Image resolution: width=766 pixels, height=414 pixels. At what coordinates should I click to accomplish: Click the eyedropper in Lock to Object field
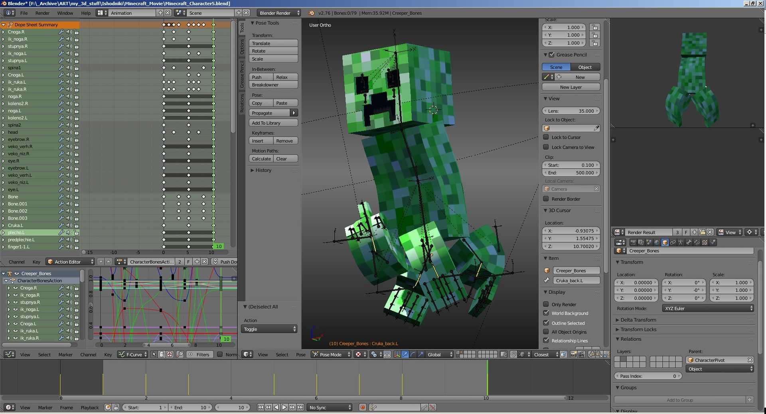596,128
